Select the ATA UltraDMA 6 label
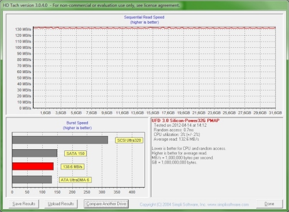289x212 pixels. point(75,180)
